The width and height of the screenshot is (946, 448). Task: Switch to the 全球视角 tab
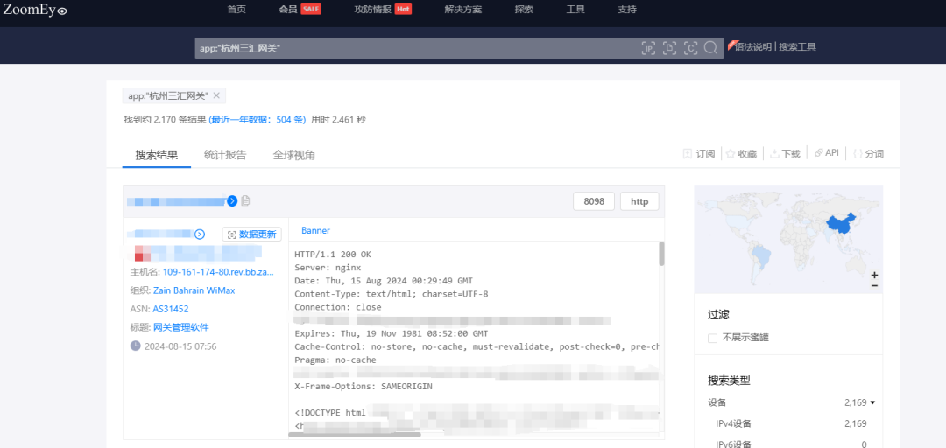(293, 155)
